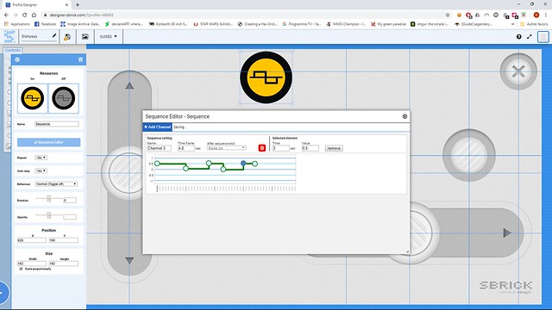Open the background image icon in toolbar
552x310 pixels.
pos(85,36)
